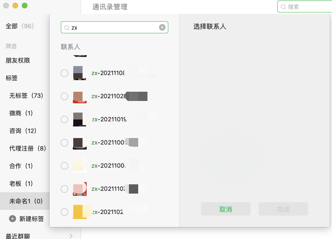Click the 完成 button
This screenshot has height=239, width=332.
point(283,209)
